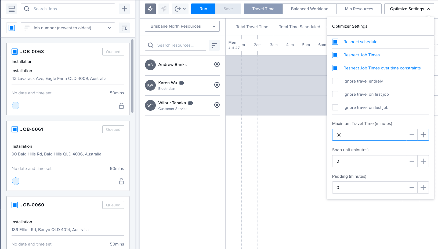Click the unlock icon on JOB-0063
Image resolution: width=438 pixels, height=249 pixels.
(121, 106)
